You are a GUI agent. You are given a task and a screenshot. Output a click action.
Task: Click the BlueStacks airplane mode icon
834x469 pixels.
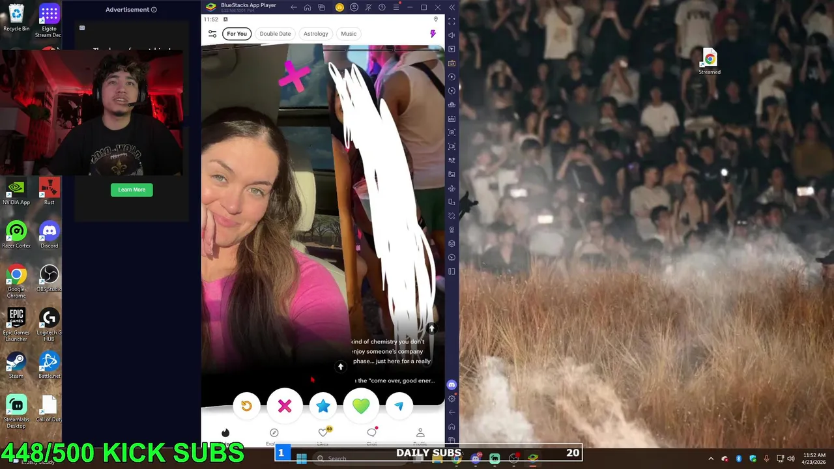point(452,188)
